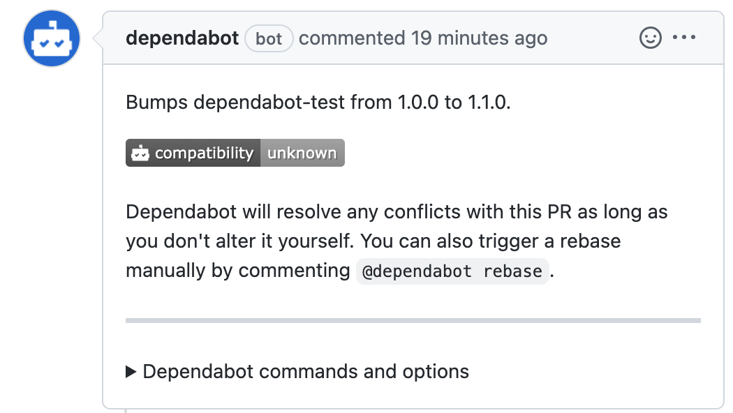The width and height of the screenshot is (733, 413).
Task: Click the commented 19 minutes ago timestamp
Action: click(x=422, y=38)
